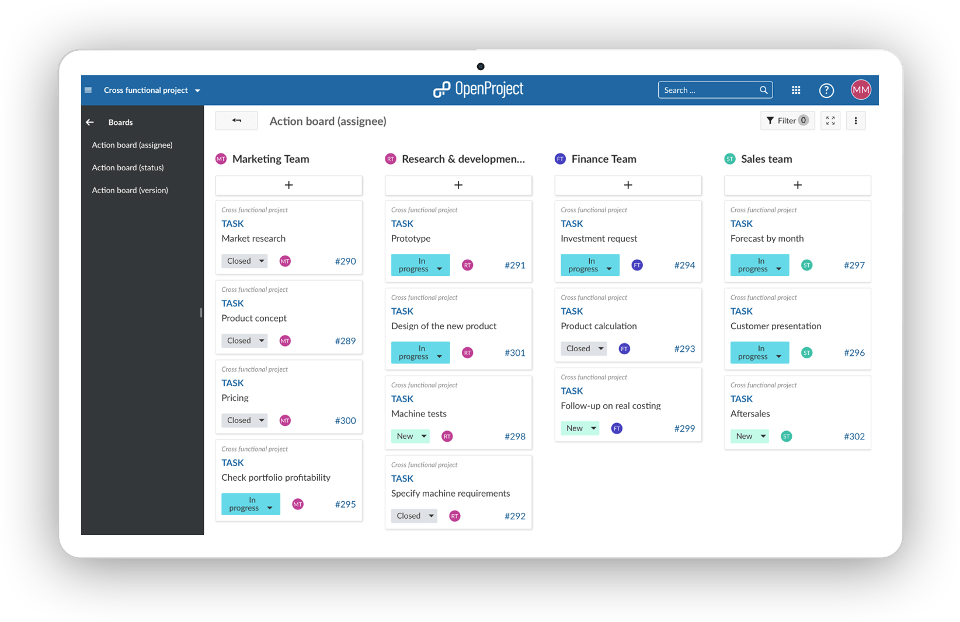Viewport: 960px width, 622px height.
Task: Open the MM user avatar menu
Action: click(x=860, y=89)
